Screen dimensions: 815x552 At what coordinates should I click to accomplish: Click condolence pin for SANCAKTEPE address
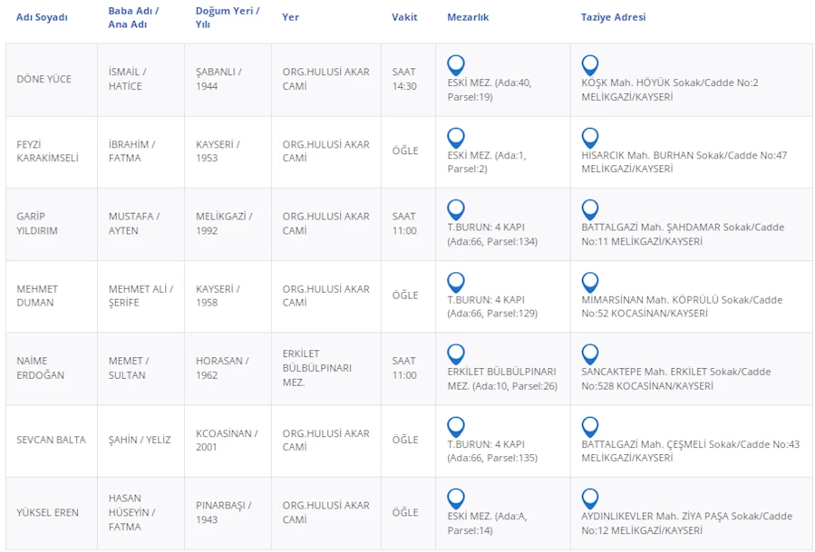point(590,354)
